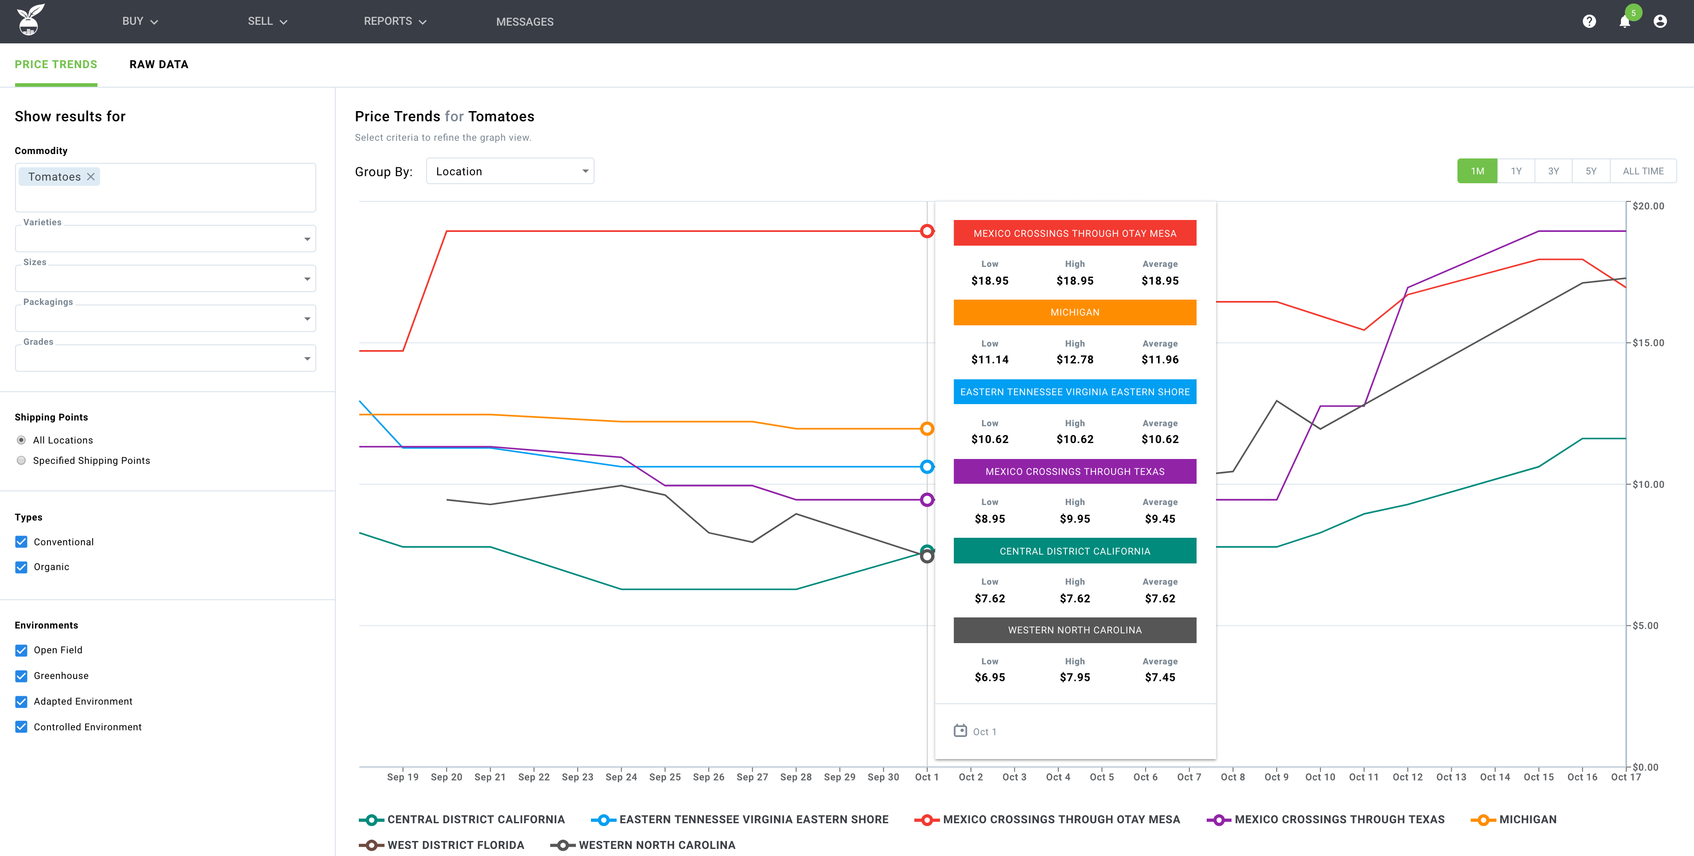Select Specified Shipping Points radio option
The image size is (1694, 856).
21,460
